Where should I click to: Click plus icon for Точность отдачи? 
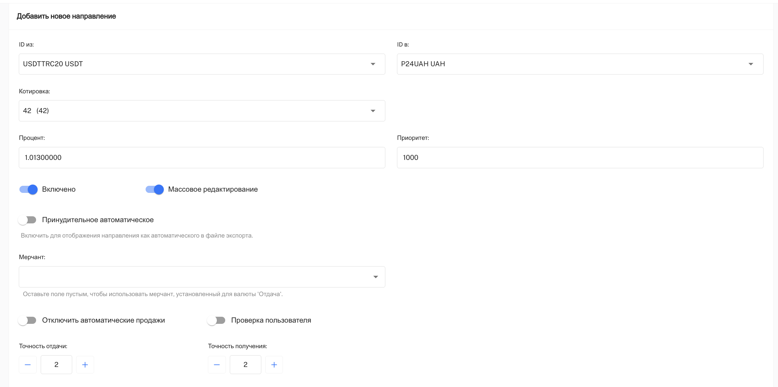pyautogui.click(x=85, y=365)
